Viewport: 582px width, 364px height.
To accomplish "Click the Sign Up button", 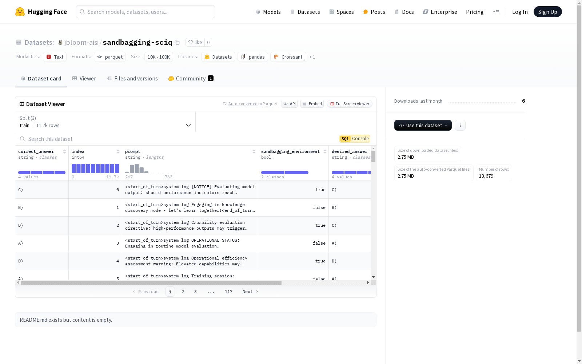I will [548, 12].
